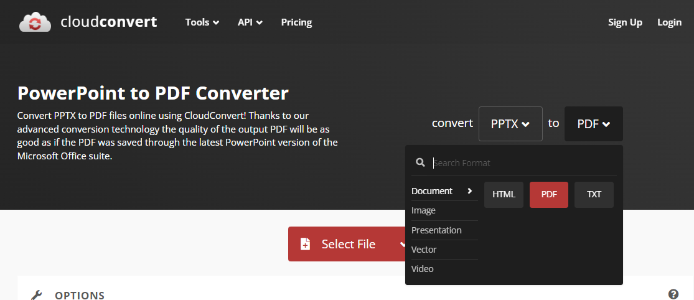Open the Sign Up page
This screenshot has width=694, height=300.
point(625,22)
